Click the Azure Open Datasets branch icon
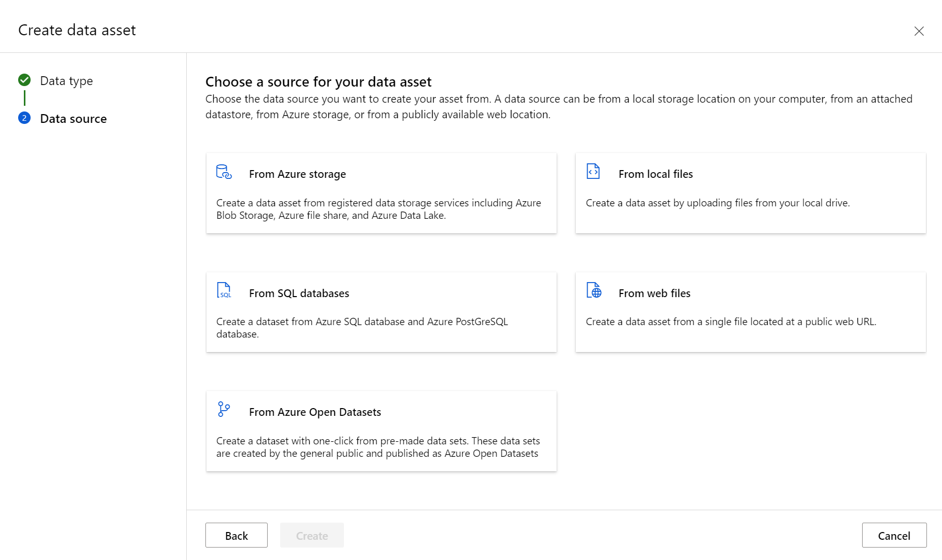 click(224, 409)
